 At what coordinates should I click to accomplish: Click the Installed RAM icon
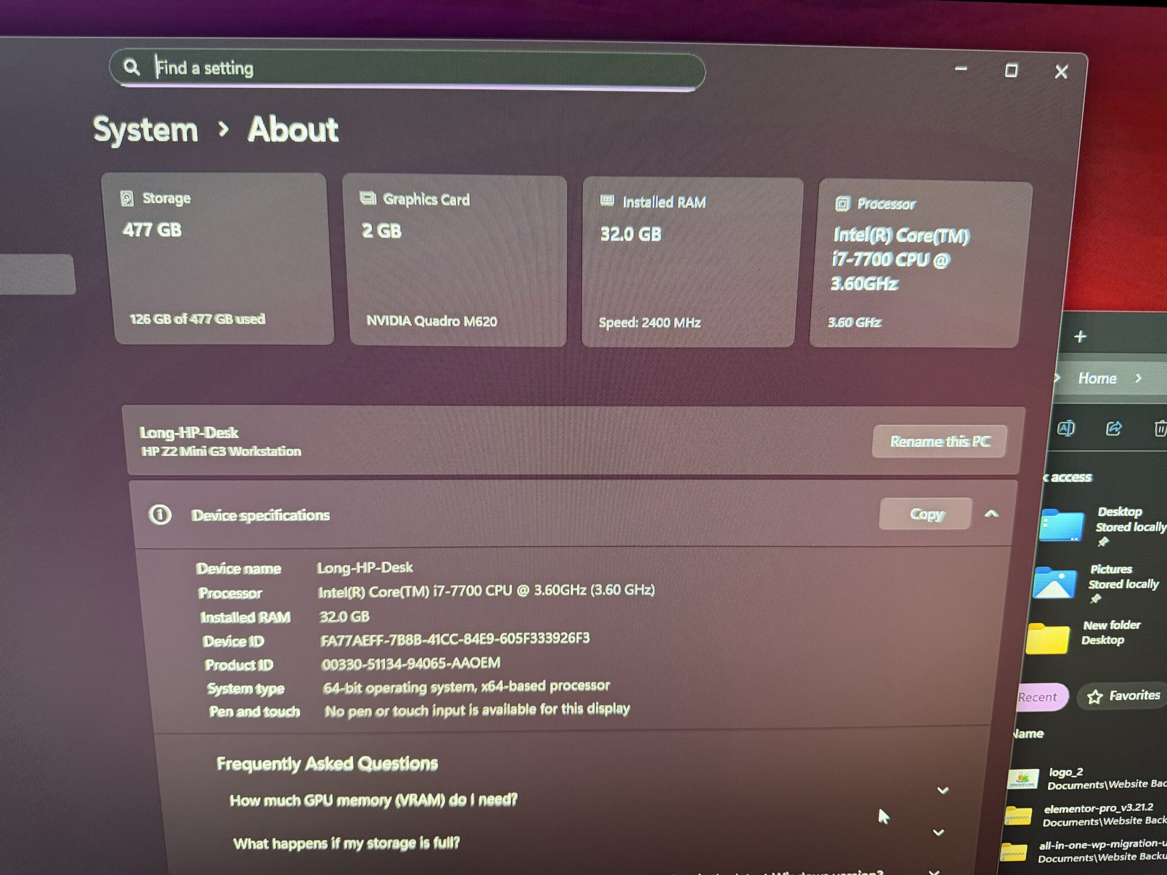coord(607,201)
